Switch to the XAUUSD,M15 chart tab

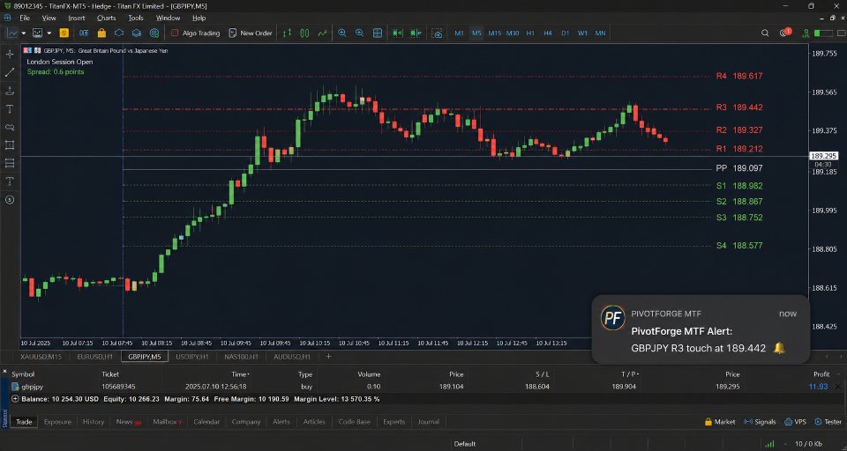tap(41, 357)
